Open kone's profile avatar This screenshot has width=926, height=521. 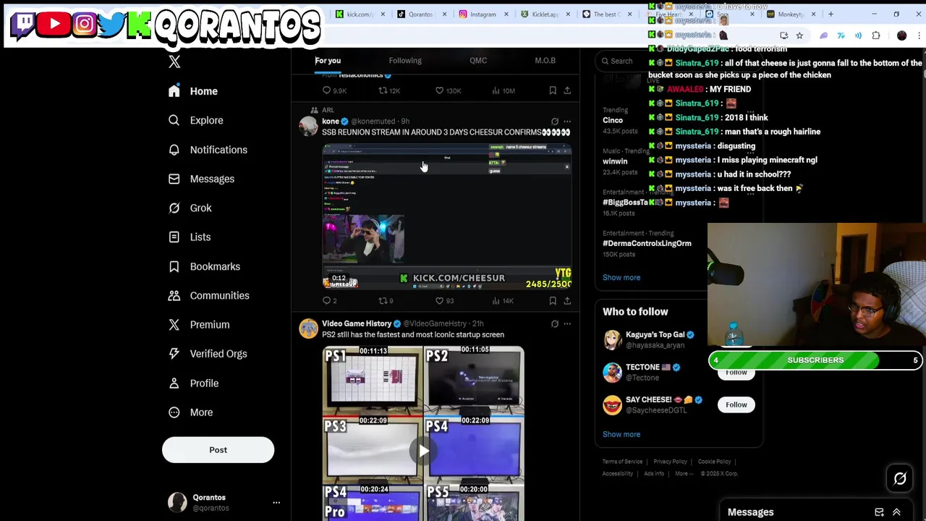coord(308,126)
